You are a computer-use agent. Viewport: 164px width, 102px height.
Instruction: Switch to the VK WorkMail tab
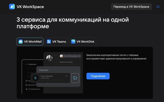click(x=30, y=41)
